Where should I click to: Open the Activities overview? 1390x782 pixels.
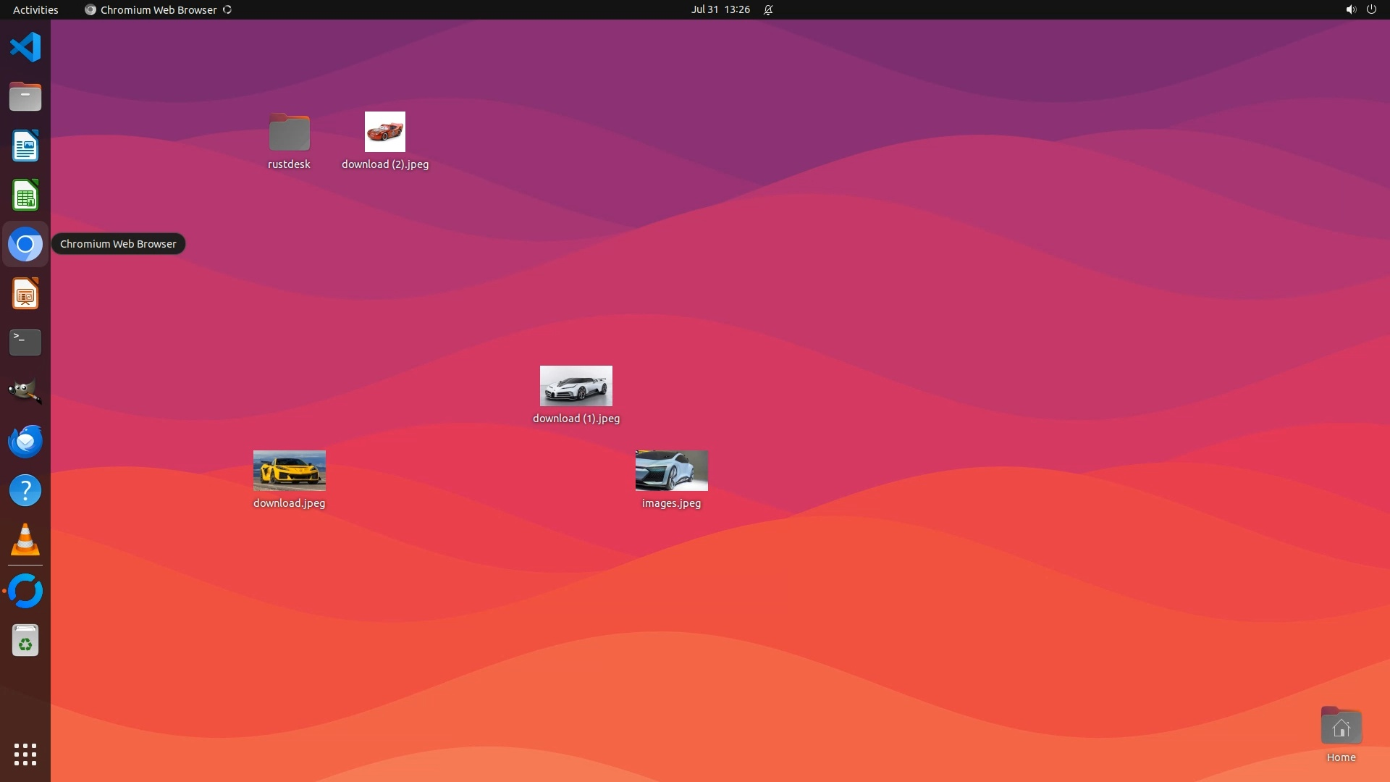[35, 9]
